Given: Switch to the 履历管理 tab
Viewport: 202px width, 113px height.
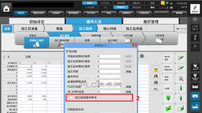Looking at the screenshot, I should 151,21.
